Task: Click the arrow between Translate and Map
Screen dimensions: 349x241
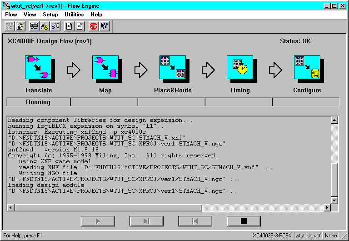Action: coord(74,70)
